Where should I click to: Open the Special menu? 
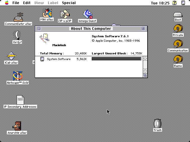[69, 3]
